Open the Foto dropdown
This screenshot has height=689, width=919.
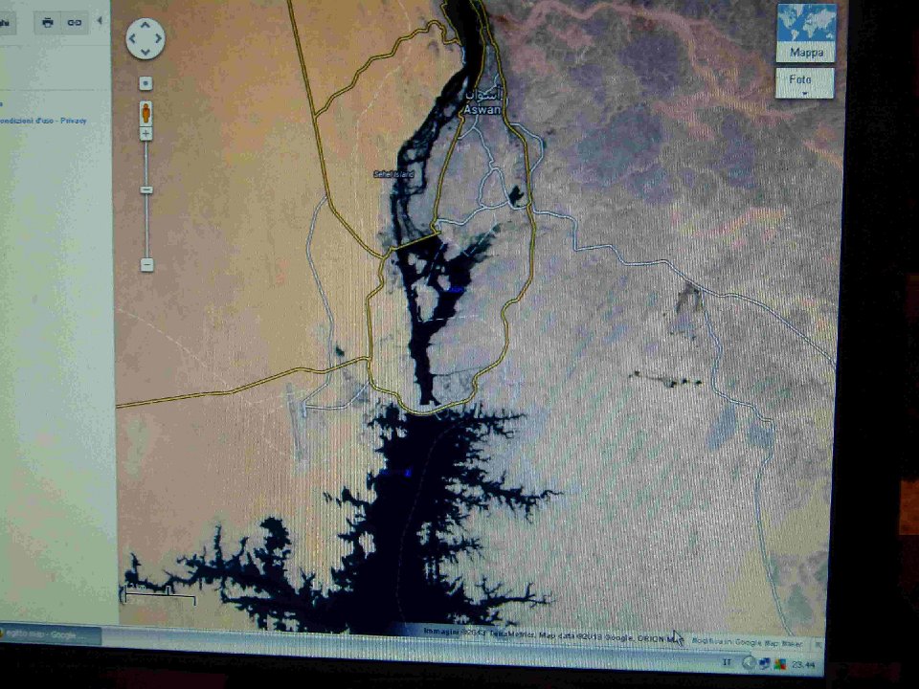pyautogui.click(x=805, y=83)
